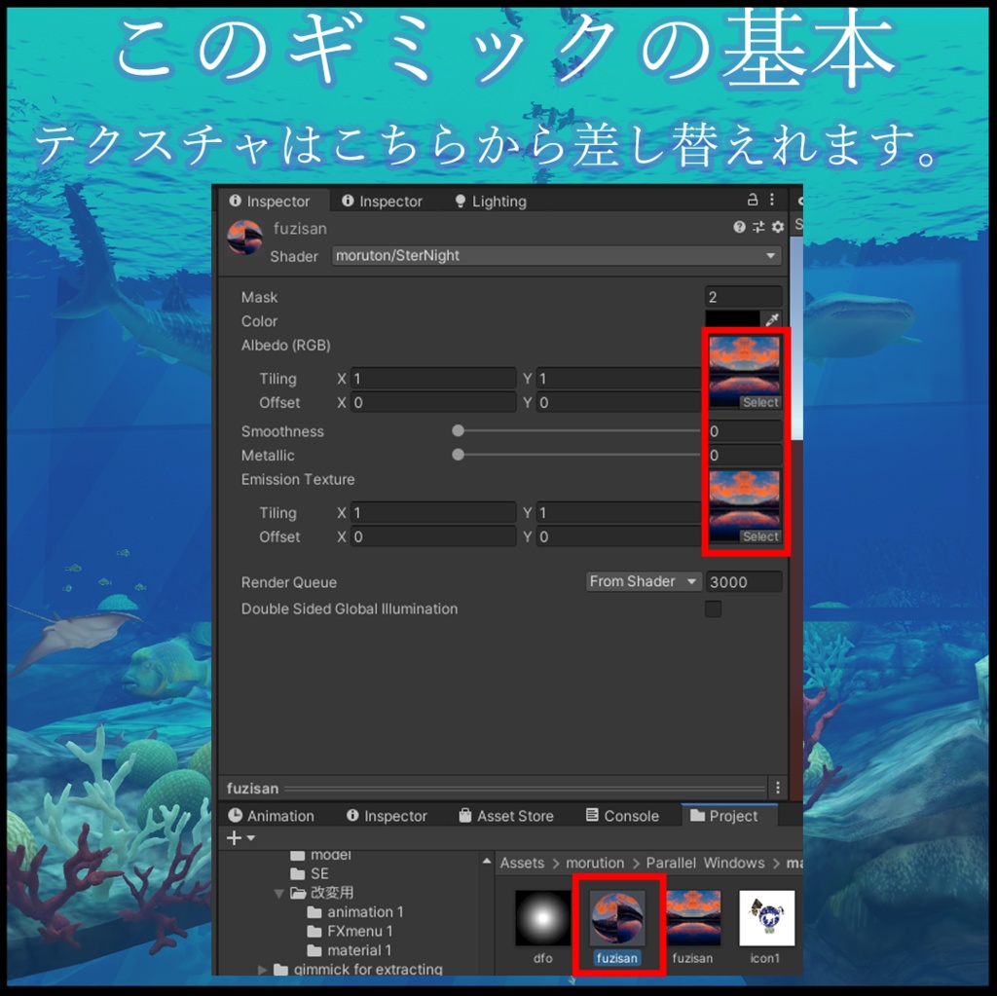The width and height of the screenshot is (997, 996).
Task: Switch to the Lighting tab
Action: coord(492,201)
